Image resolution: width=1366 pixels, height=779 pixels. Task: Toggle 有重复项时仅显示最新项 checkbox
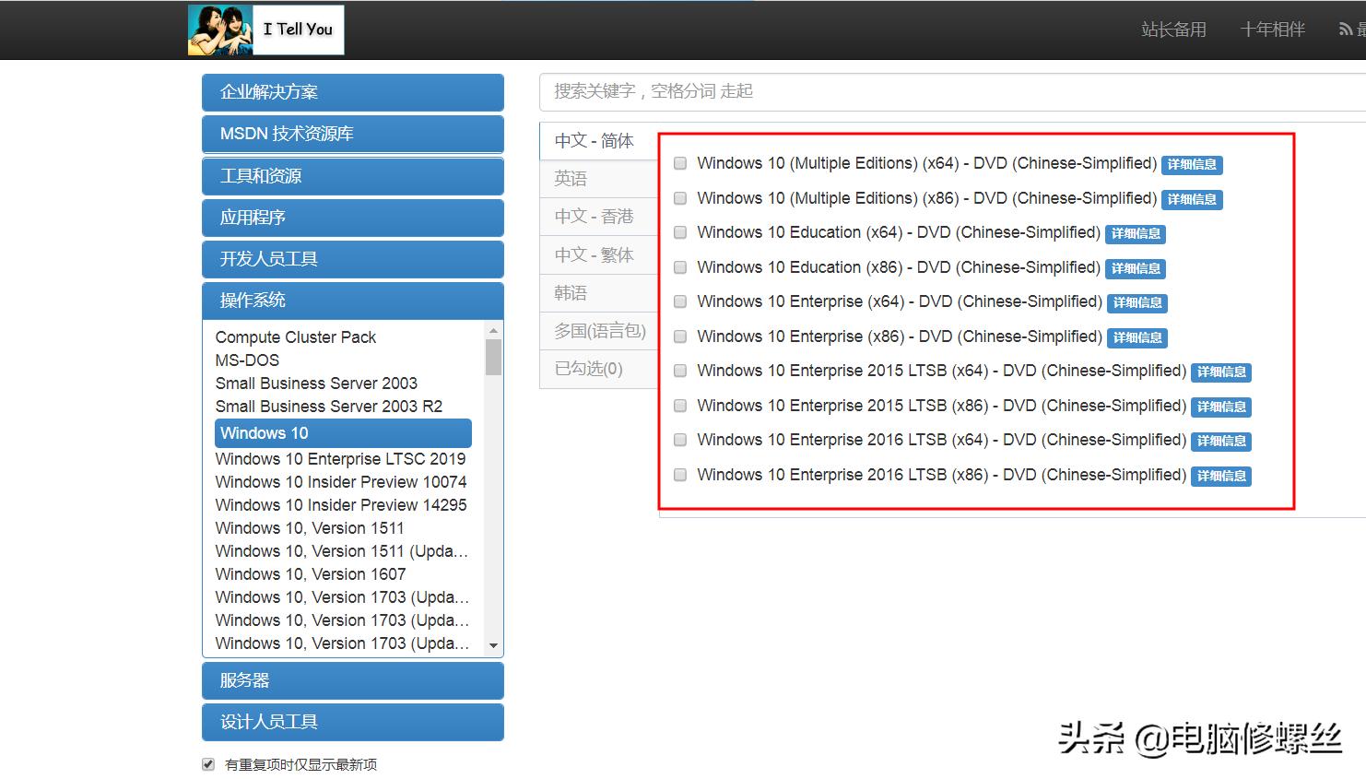(208, 764)
